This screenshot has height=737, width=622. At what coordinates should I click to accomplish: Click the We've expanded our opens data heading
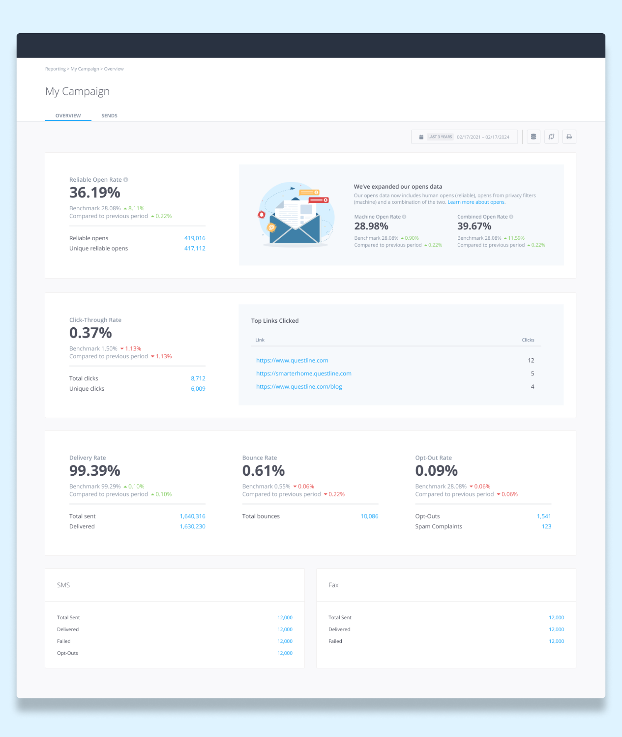[398, 187]
